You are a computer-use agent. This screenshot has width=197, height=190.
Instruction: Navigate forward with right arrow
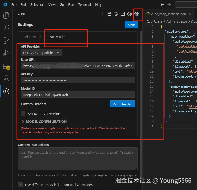[x=169, y=5]
